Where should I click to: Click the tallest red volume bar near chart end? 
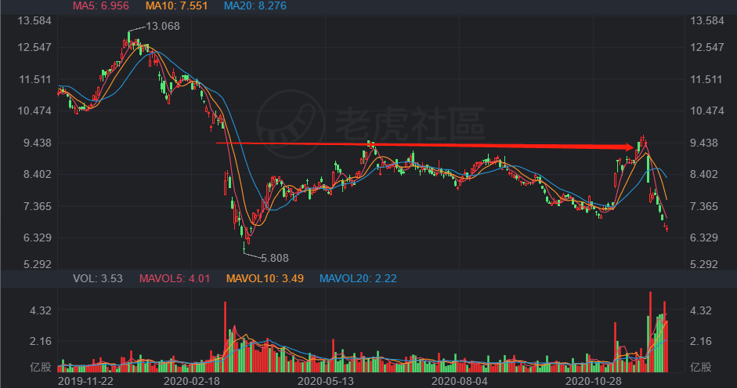(x=651, y=332)
